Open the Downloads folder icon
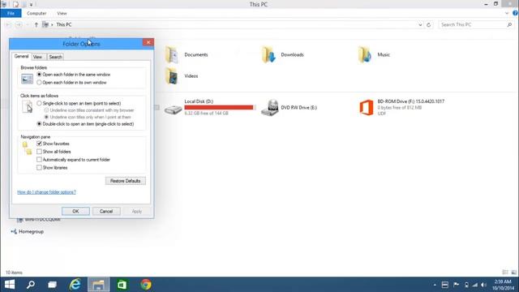This screenshot has height=292, width=519. click(268, 54)
